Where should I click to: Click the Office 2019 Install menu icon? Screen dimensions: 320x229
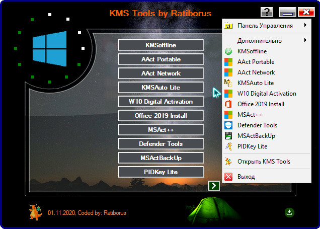pos(228,104)
